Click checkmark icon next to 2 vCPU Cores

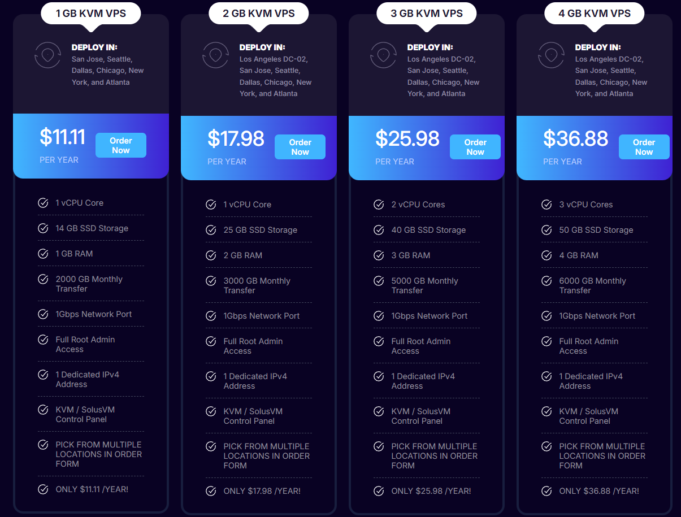[379, 205]
